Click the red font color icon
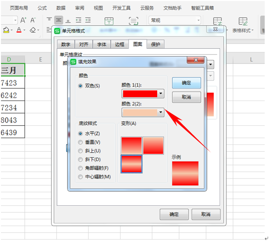272x242 pixels. point(19,30)
